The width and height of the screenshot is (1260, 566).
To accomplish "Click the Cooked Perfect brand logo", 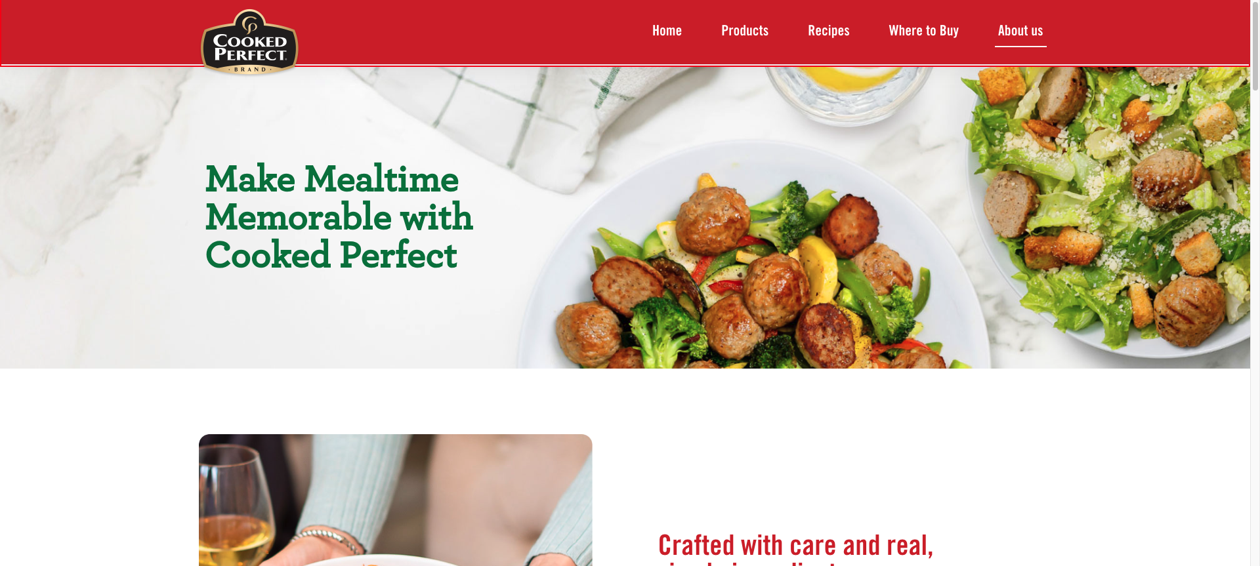I will (x=249, y=42).
